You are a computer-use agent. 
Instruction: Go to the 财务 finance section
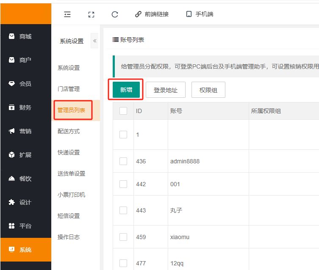point(25,107)
